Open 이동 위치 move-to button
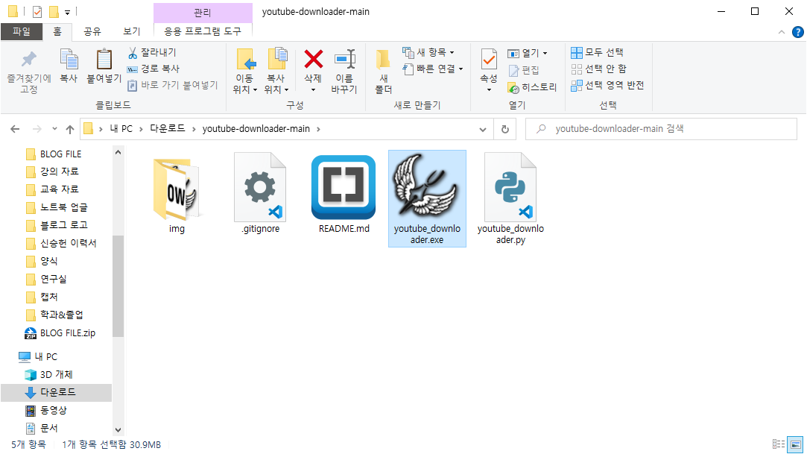 click(244, 71)
